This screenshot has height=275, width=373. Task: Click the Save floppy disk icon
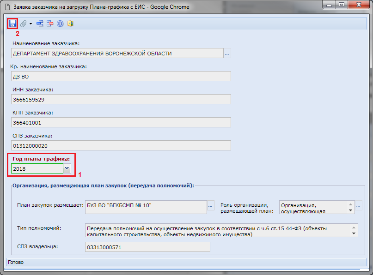point(12,24)
